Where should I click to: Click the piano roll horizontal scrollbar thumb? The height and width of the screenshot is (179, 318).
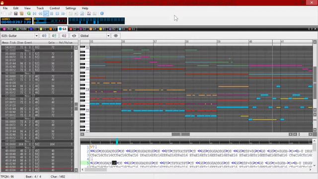coord(181,134)
